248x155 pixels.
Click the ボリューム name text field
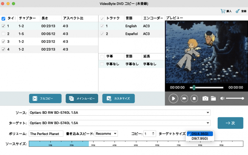pyautogui.click(x=46, y=134)
